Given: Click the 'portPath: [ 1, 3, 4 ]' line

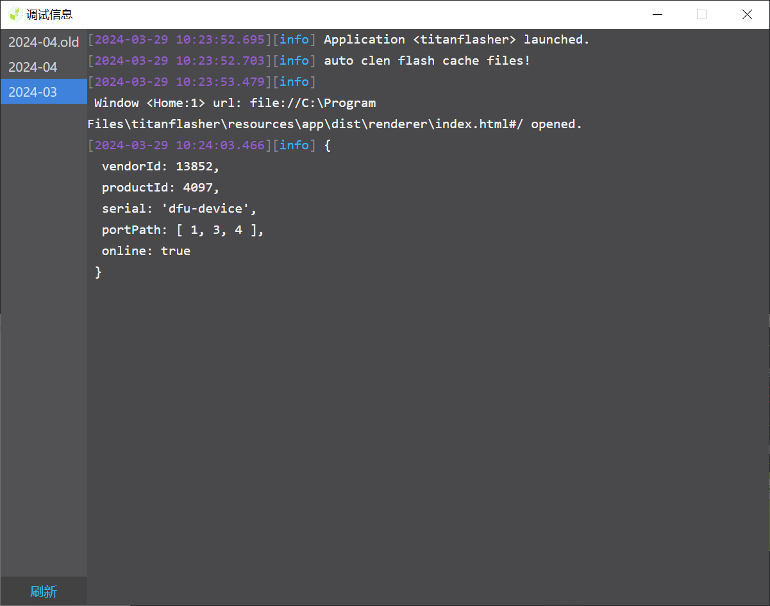Looking at the screenshot, I should click(x=183, y=230).
